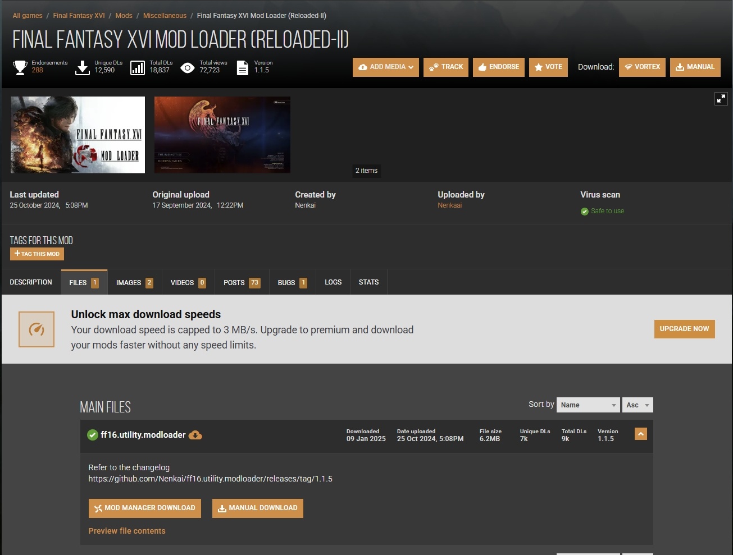Expand the image gallery to fullscreen
This screenshot has width=733, height=555.
[x=721, y=99]
